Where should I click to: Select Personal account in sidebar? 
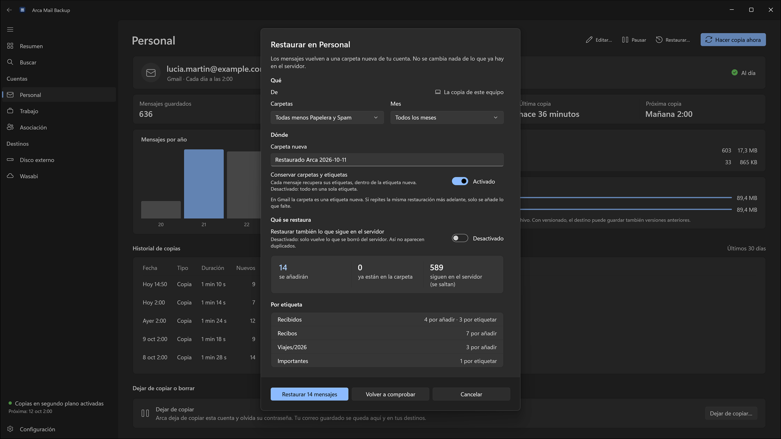point(59,95)
